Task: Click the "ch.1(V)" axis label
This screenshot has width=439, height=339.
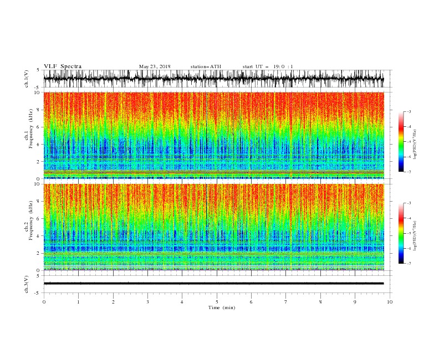Action: click(27, 79)
